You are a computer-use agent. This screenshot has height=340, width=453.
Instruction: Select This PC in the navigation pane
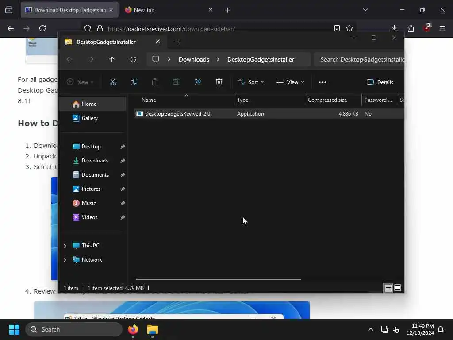92,245
